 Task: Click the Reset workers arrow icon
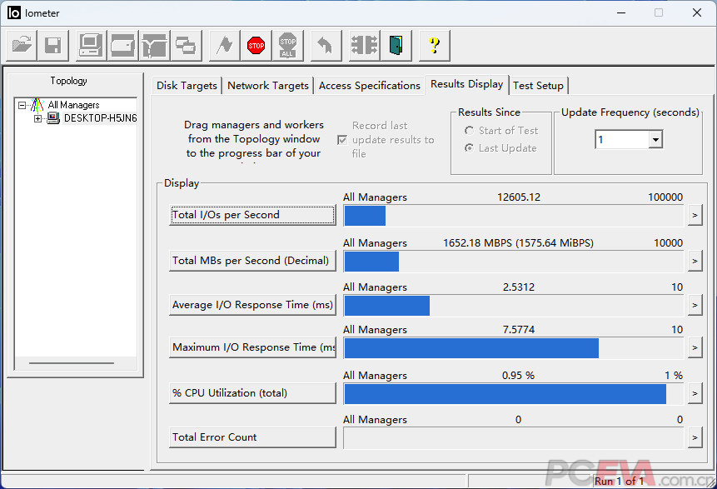point(326,45)
